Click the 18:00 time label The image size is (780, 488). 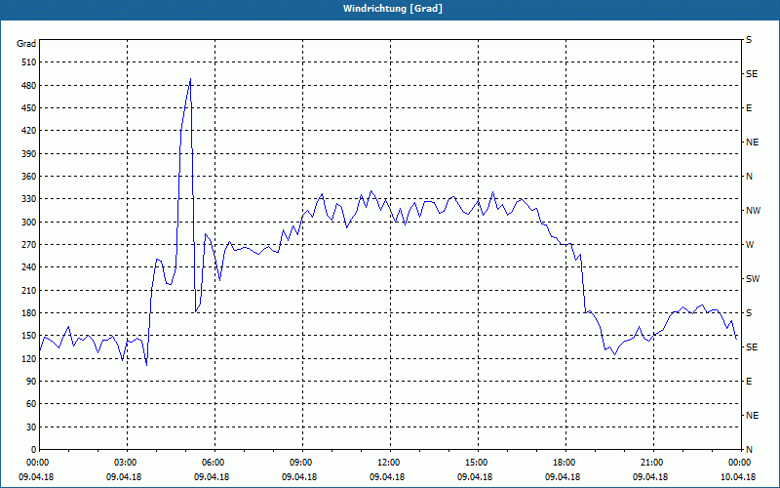[x=565, y=462]
